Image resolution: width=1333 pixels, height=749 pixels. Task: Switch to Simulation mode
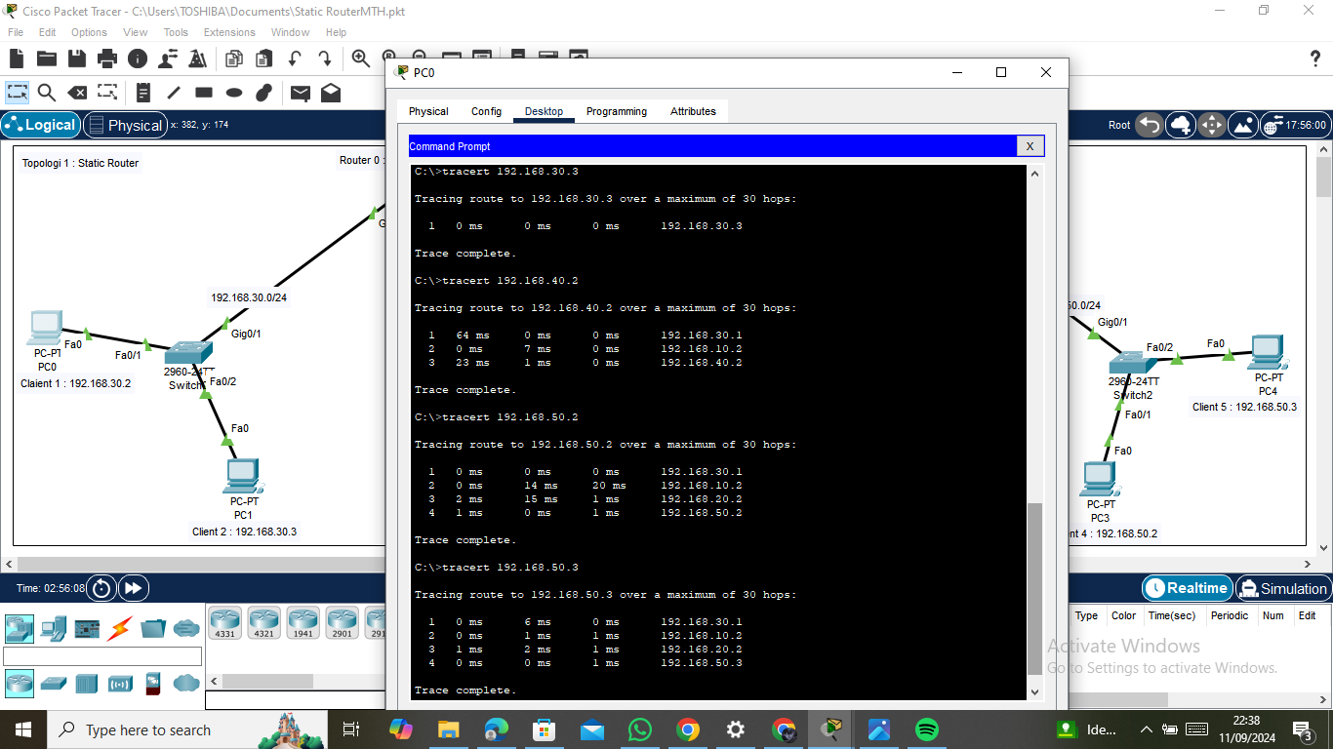1282,588
